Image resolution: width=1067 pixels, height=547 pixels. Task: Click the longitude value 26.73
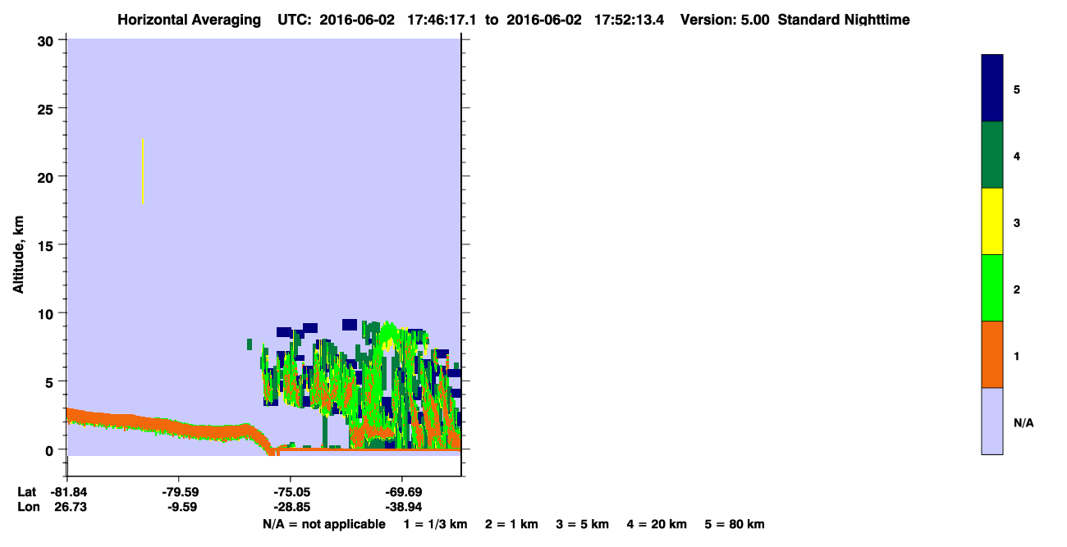click(71, 508)
